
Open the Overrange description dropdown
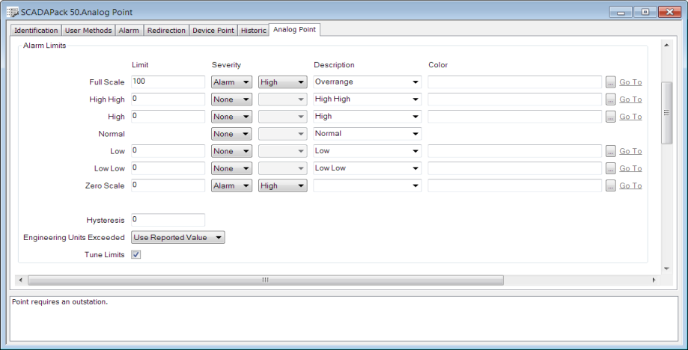[x=367, y=82]
